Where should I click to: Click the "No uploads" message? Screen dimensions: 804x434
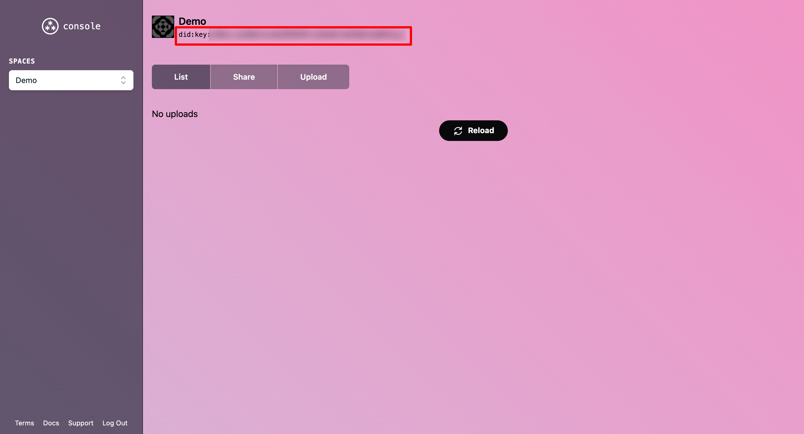pyautogui.click(x=174, y=114)
